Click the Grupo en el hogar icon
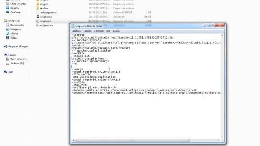The height and width of the screenshot is (146, 260). [6, 47]
